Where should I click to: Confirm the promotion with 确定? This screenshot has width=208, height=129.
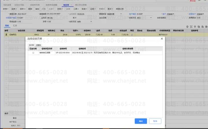click(x=141, y=121)
